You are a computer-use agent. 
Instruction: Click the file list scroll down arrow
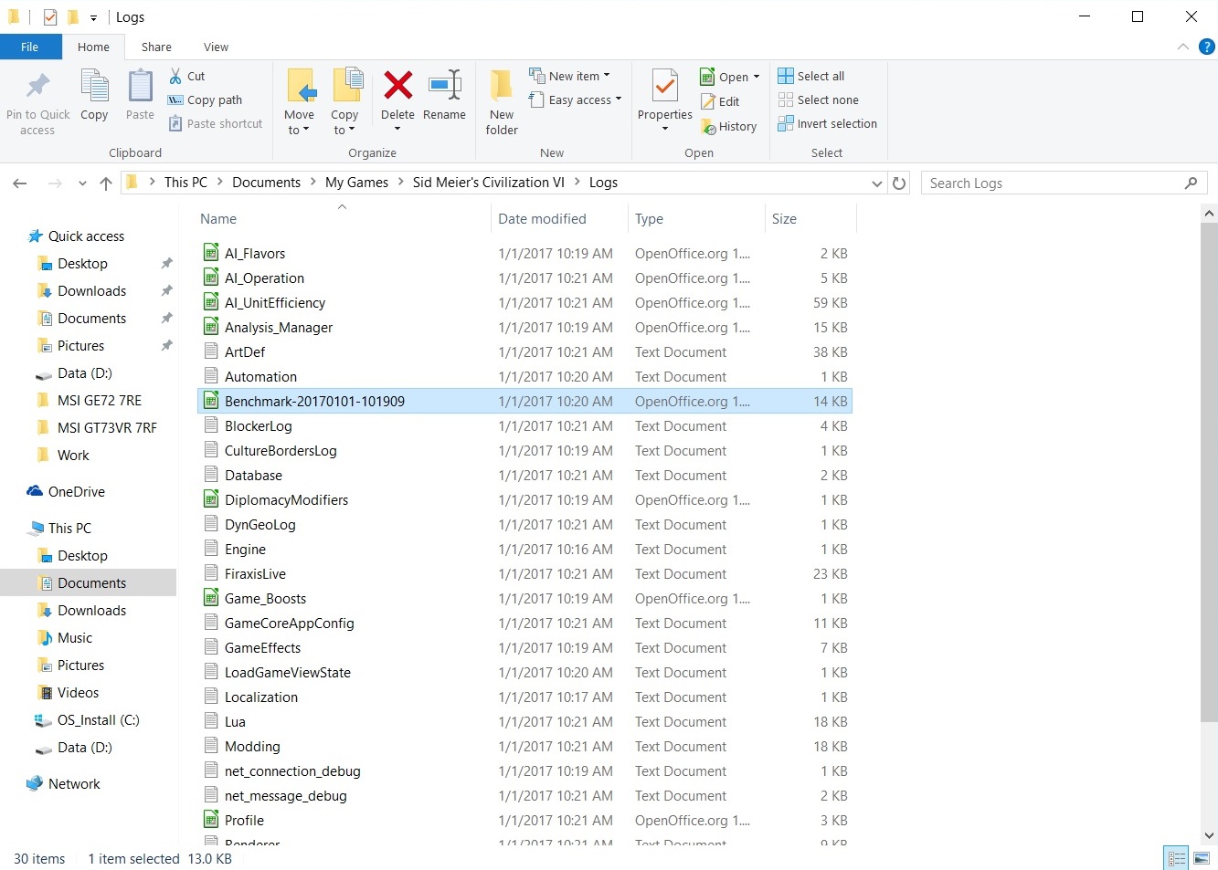1210,834
